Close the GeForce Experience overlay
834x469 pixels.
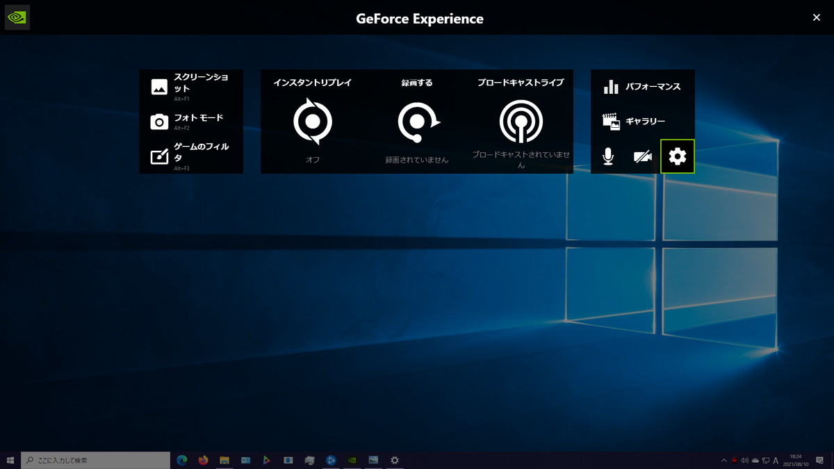(x=817, y=17)
